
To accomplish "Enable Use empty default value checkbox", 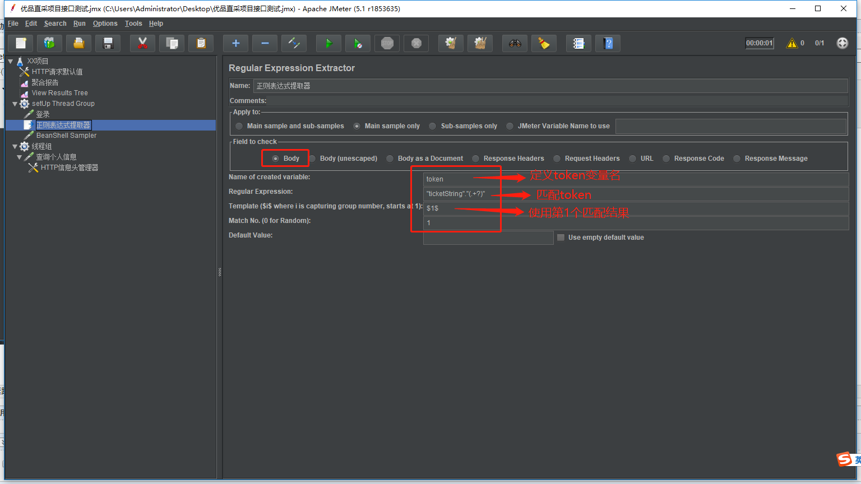I will (561, 238).
